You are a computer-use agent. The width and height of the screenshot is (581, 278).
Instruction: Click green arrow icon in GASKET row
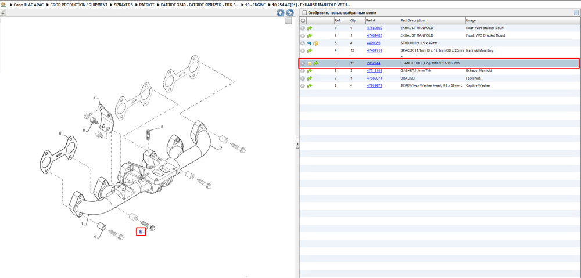310,71
